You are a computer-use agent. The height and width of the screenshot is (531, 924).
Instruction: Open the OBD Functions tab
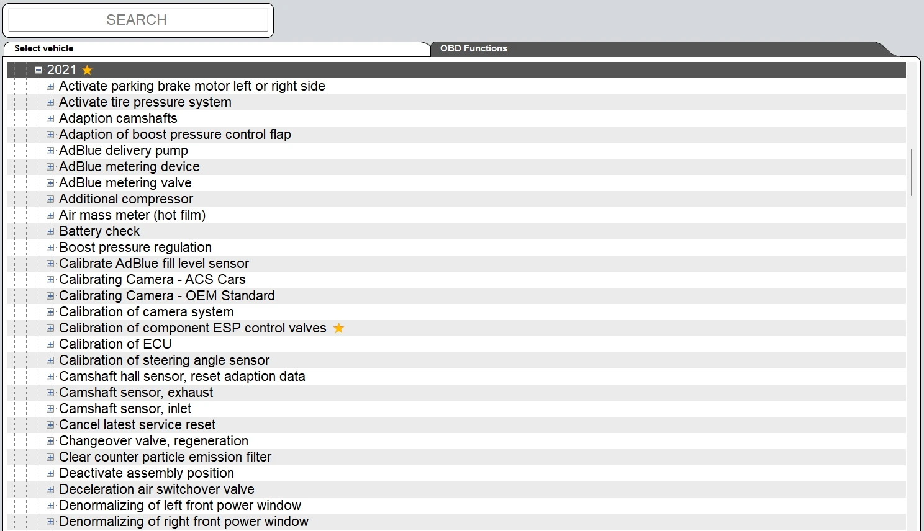tap(664, 48)
